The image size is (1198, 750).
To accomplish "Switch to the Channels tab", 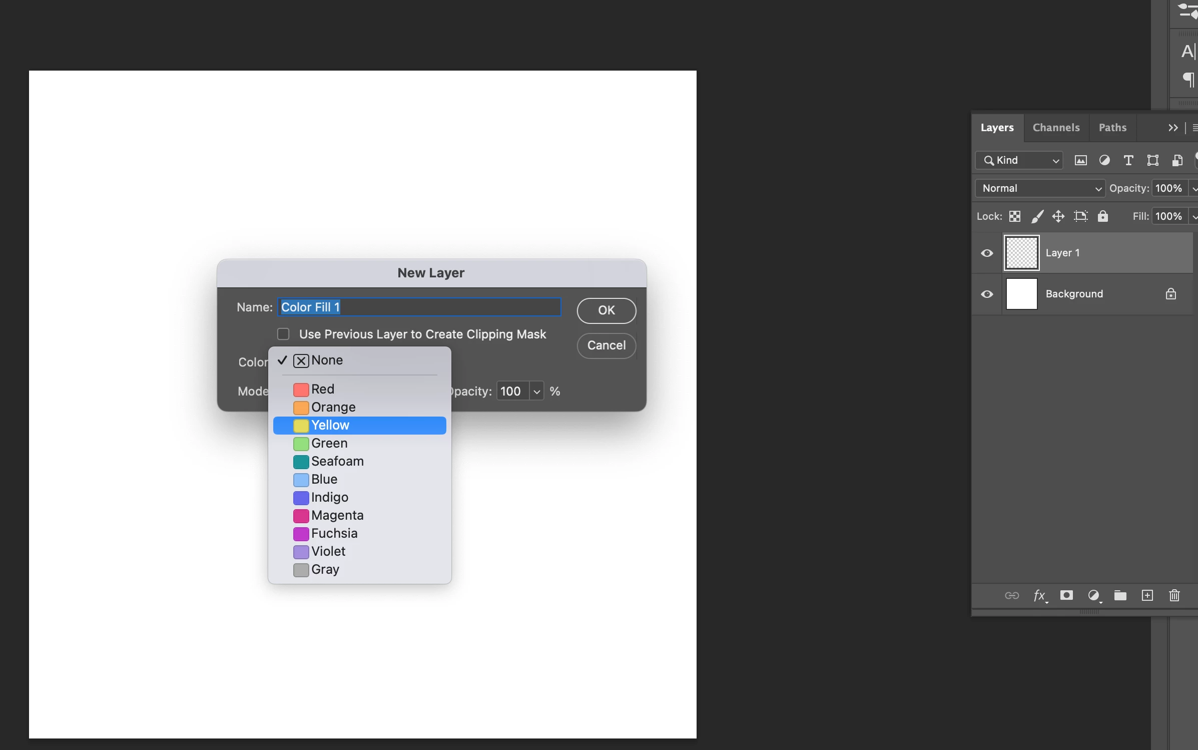I will click(1056, 128).
